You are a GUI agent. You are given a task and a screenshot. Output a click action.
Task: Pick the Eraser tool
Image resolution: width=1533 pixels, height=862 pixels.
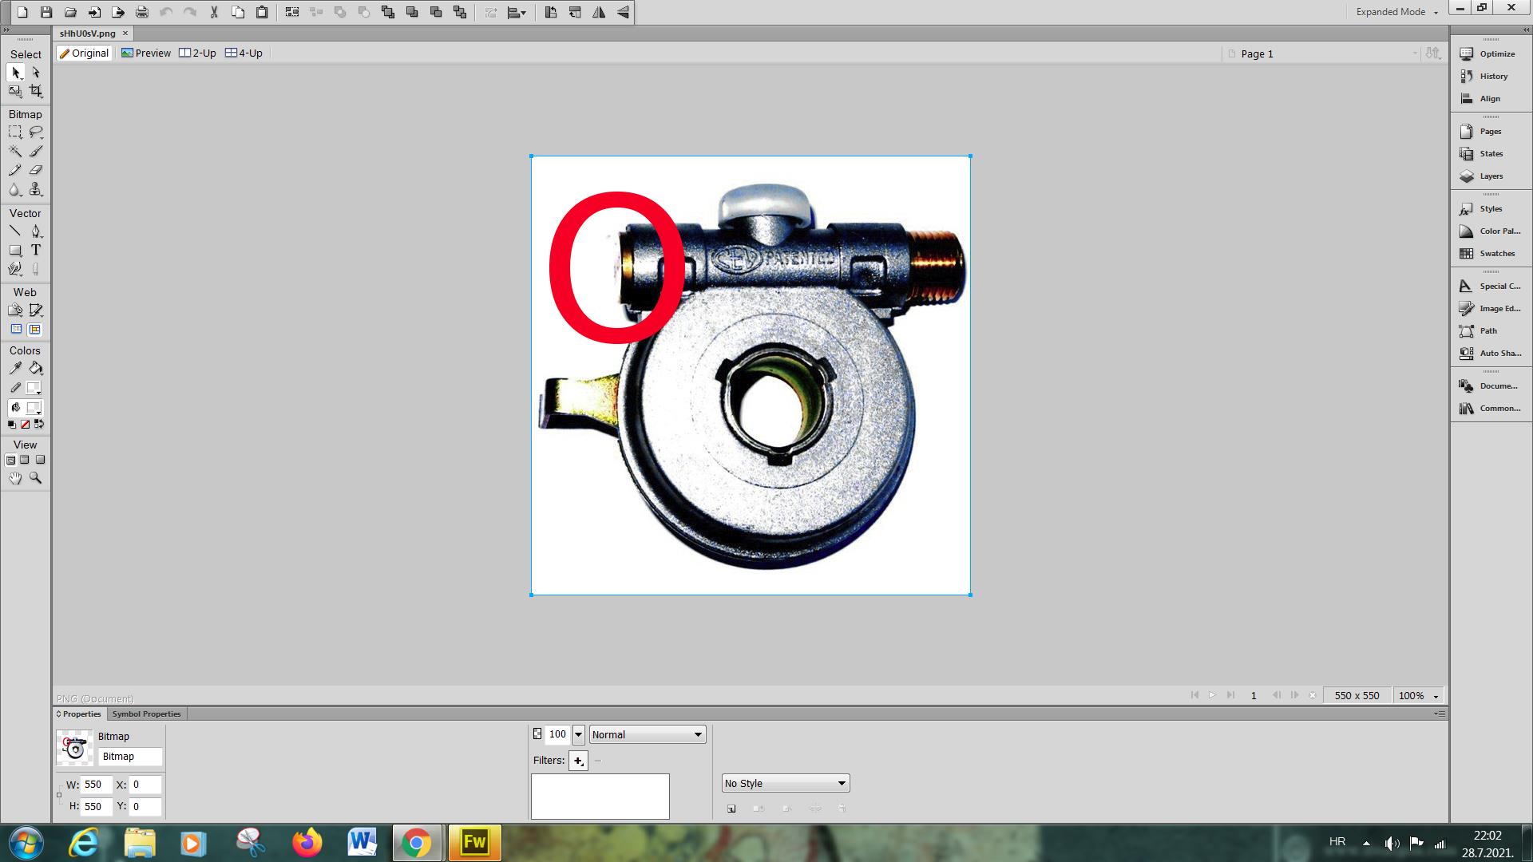point(36,170)
